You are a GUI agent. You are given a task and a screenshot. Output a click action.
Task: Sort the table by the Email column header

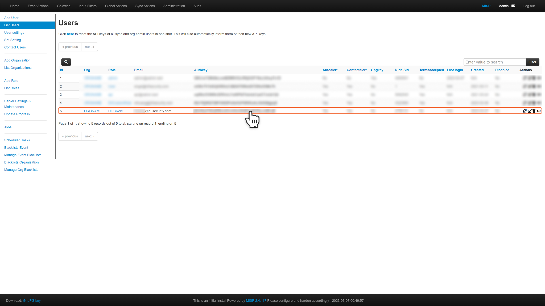pos(139,70)
